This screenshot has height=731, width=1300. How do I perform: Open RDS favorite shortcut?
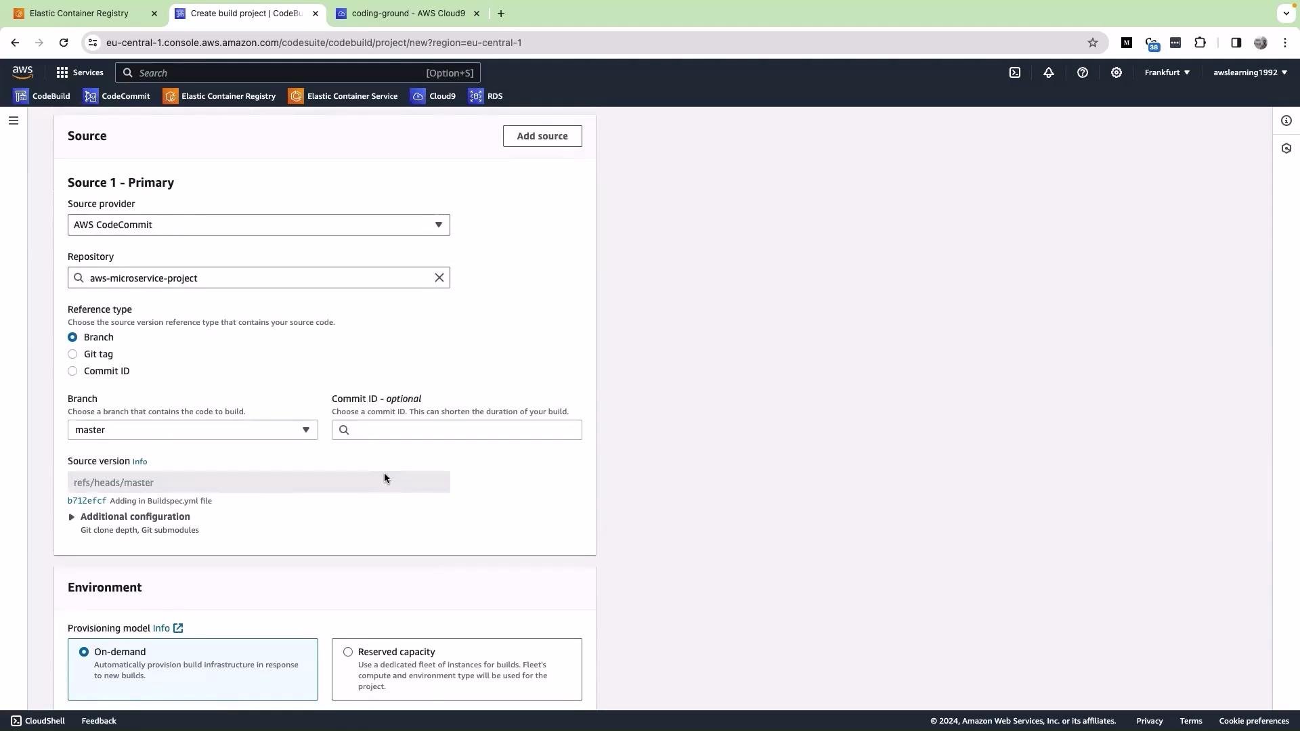click(485, 96)
